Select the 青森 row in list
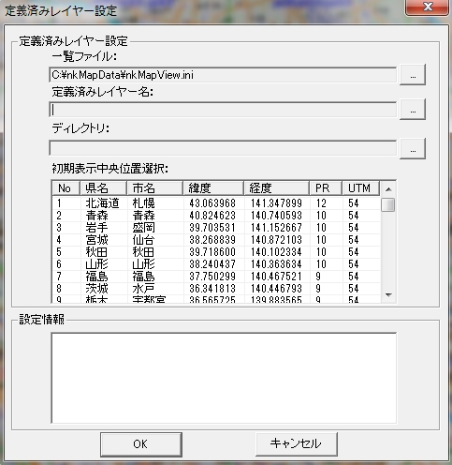This screenshot has height=465, width=452. coord(216,216)
